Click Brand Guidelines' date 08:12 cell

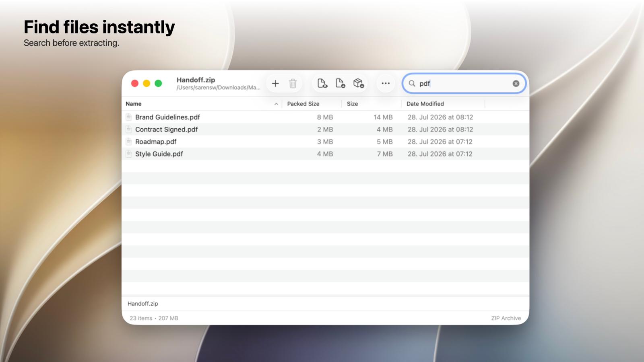point(440,117)
